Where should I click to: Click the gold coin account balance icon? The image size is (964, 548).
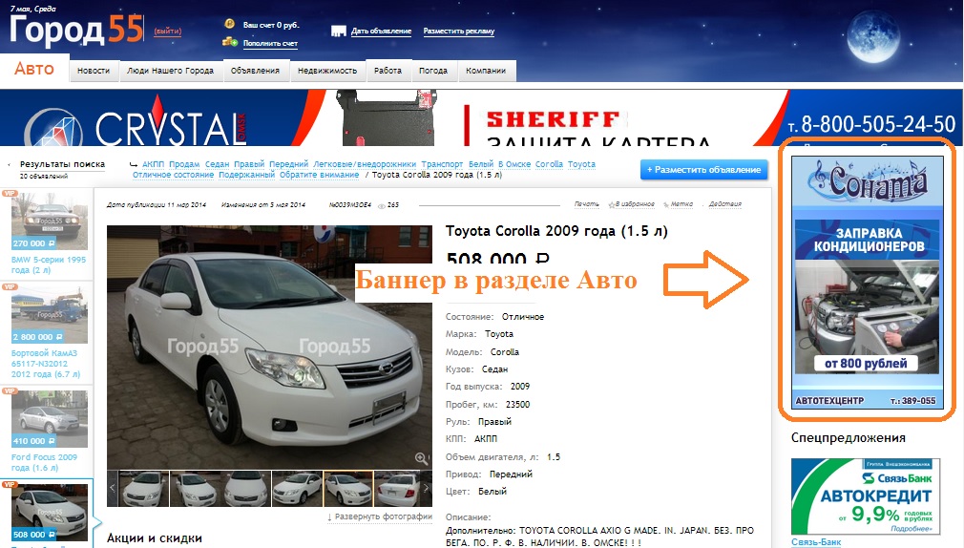tap(229, 24)
